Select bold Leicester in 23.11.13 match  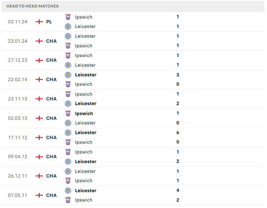[86, 104]
